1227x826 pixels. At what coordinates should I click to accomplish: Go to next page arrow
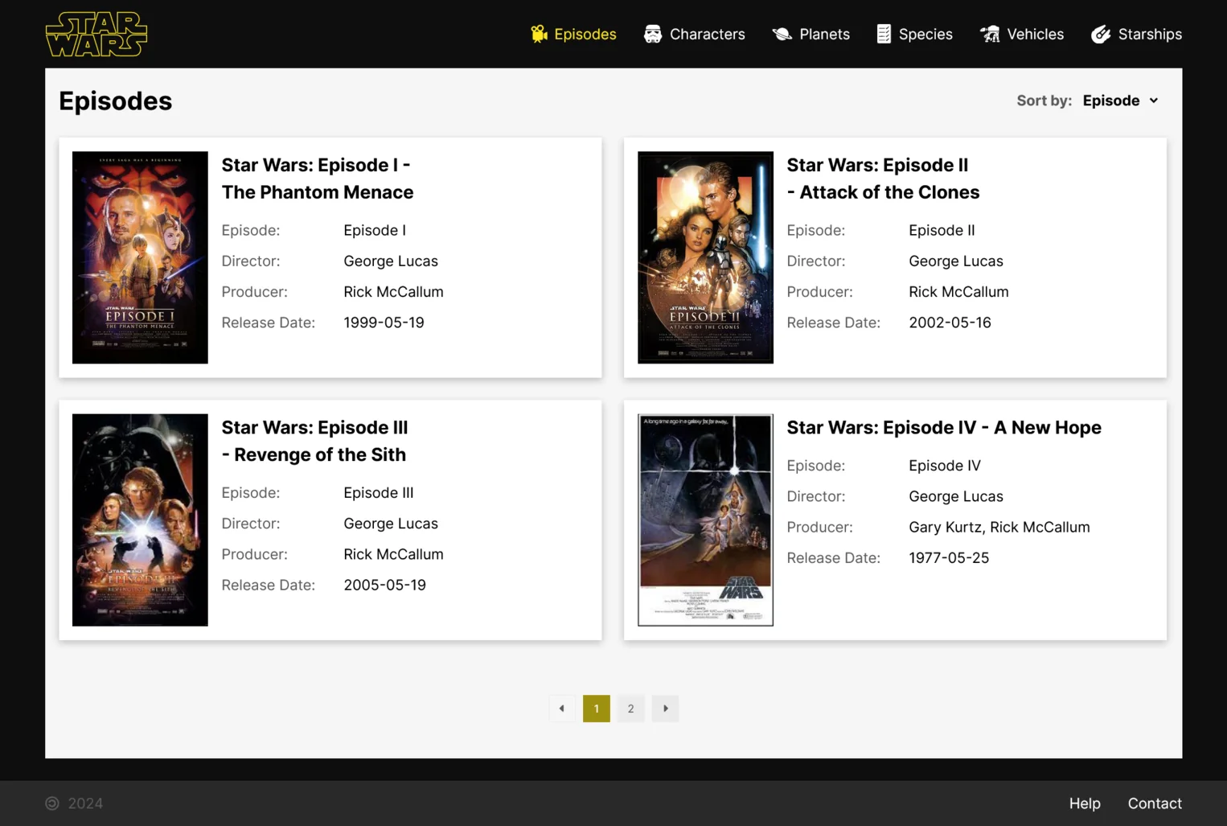(666, 709)
